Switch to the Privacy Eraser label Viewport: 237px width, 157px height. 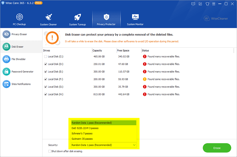point(19,34)
